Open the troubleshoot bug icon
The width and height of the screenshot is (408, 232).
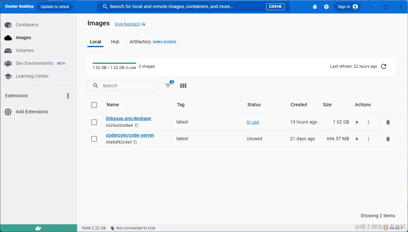(315, 7)
